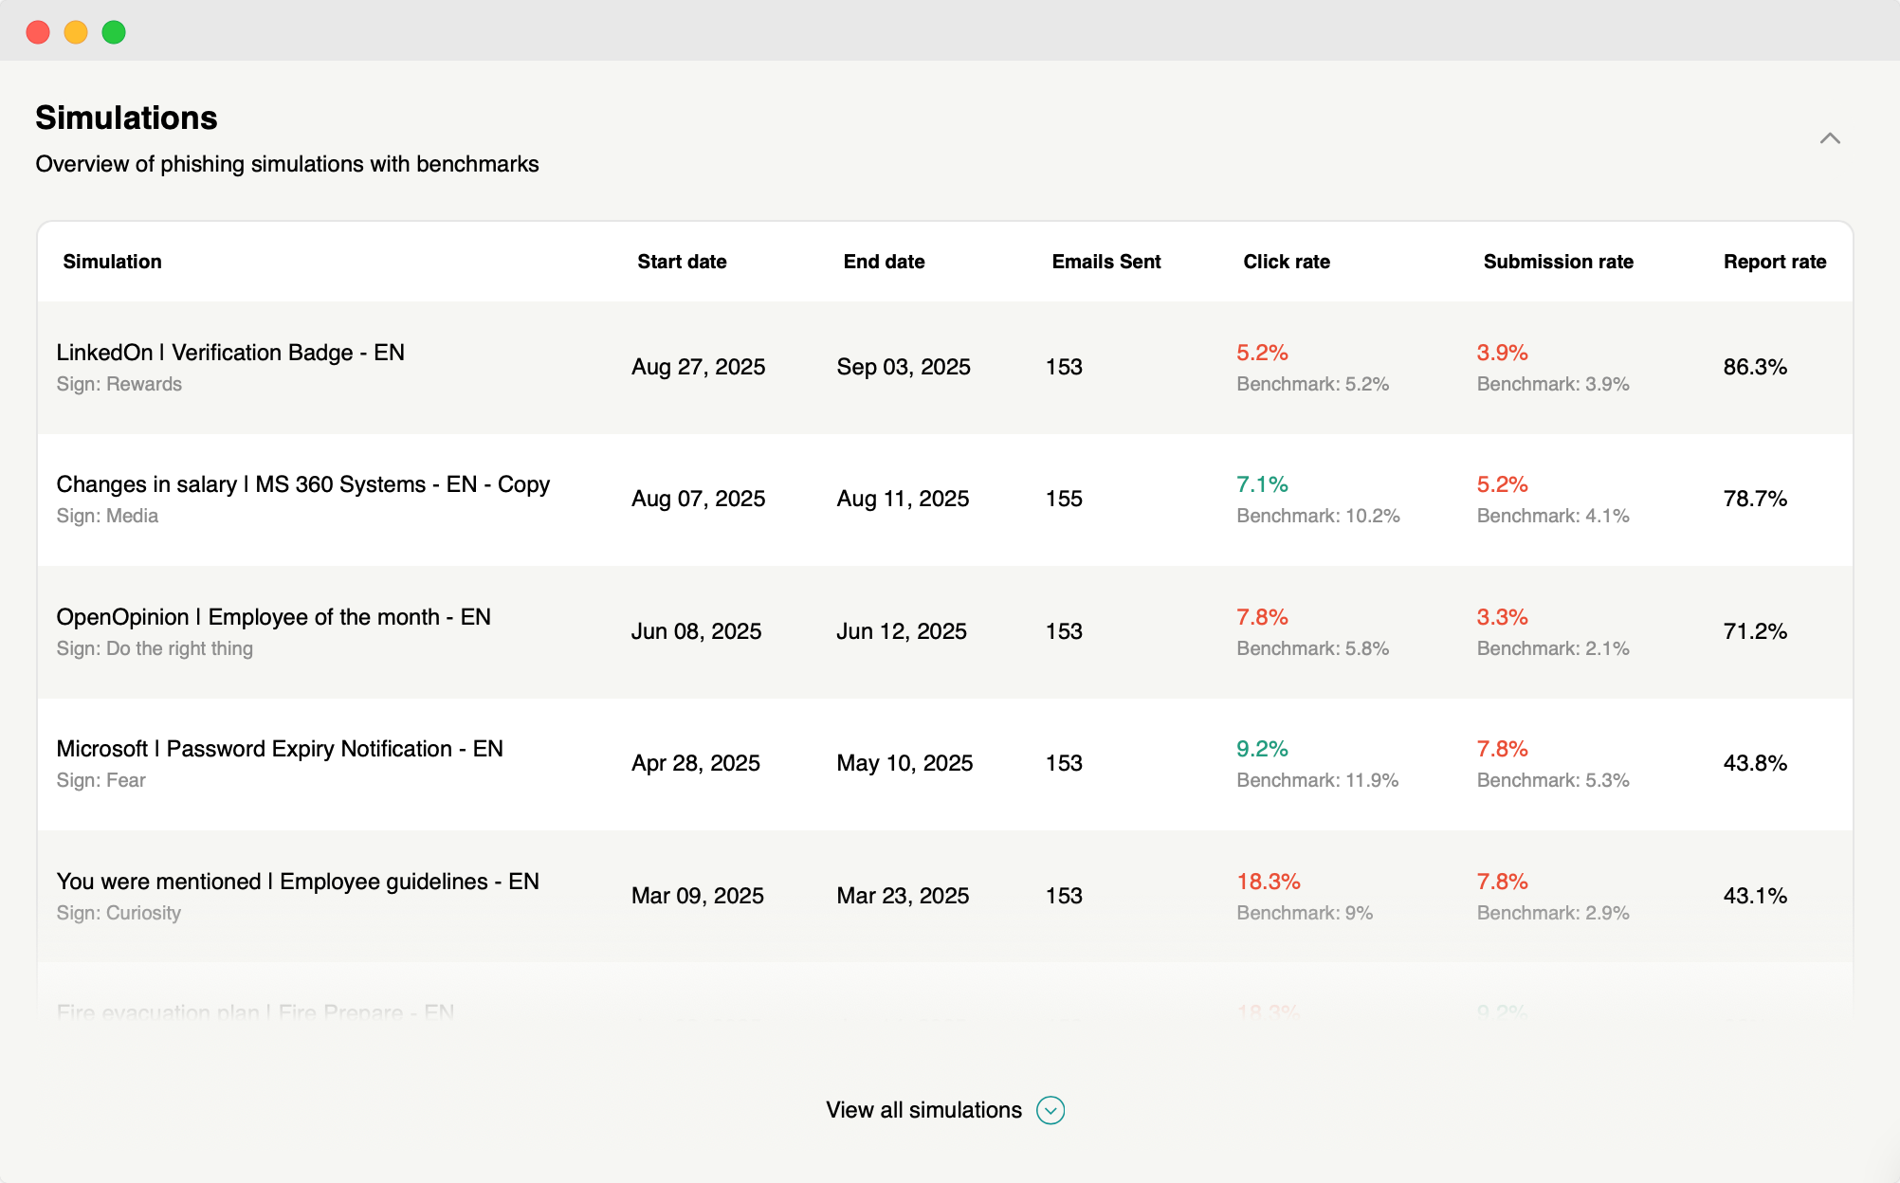Click the faded Fire evacuation plan row
Screen dimensions: 1900x1183
[x=255, y=1011]
